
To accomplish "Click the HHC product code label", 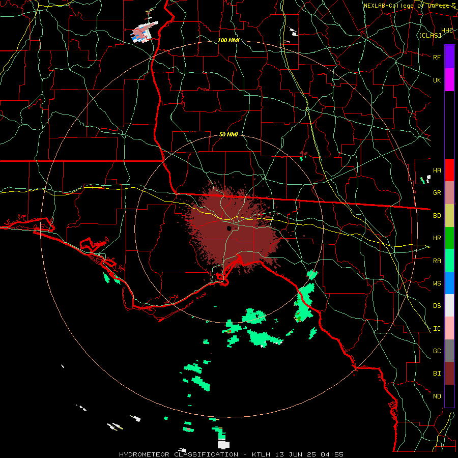I will (447, 30).
